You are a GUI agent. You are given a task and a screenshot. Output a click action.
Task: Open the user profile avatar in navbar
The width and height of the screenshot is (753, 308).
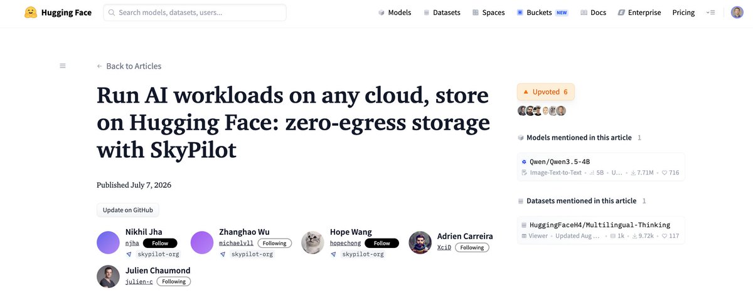(x=737, y=13)
